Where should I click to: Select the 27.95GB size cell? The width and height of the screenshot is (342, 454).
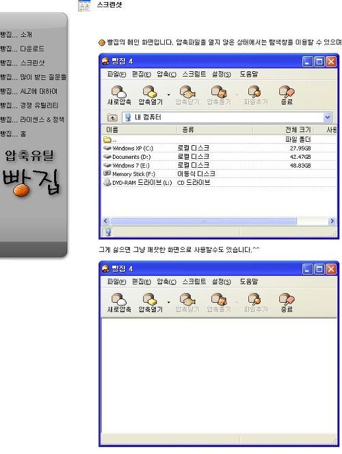pyautogui.click(x=300, y=148)
